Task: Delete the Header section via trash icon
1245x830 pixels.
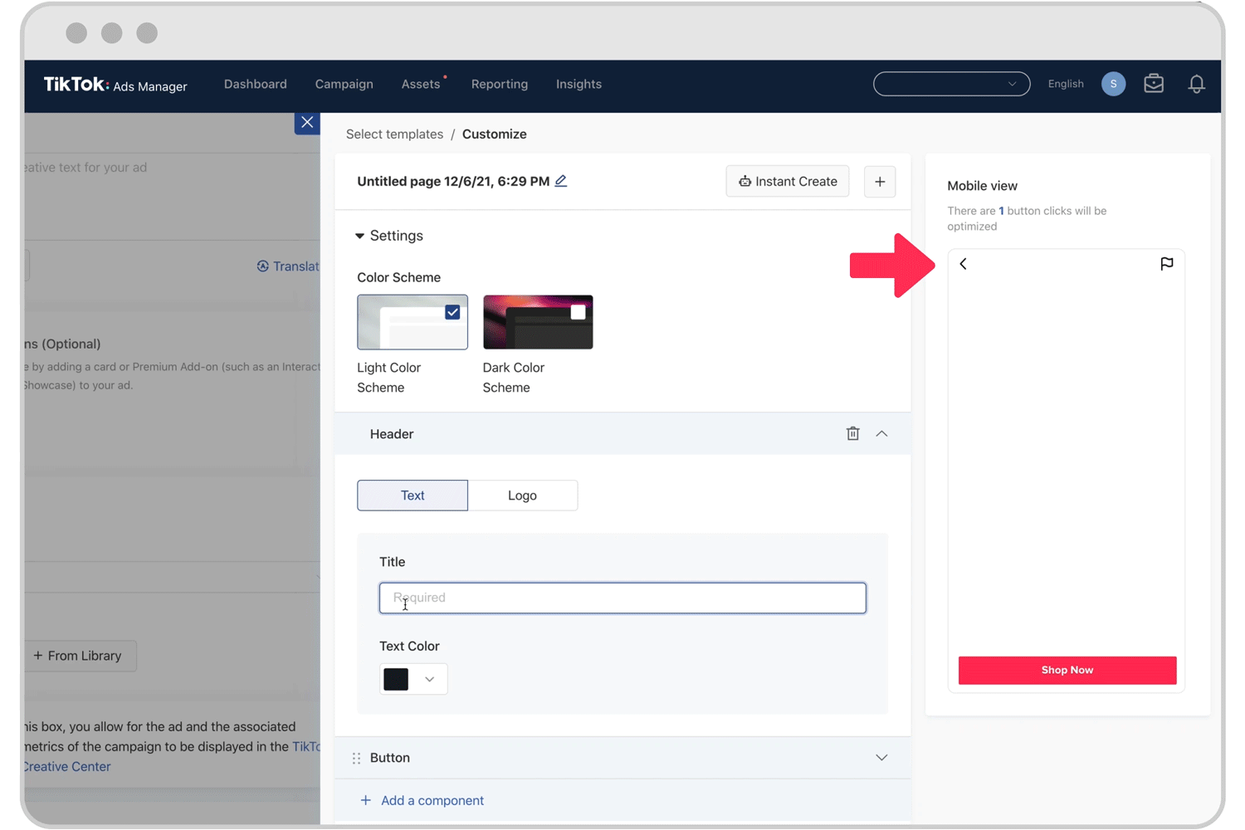Action: [x=852, y=433]
